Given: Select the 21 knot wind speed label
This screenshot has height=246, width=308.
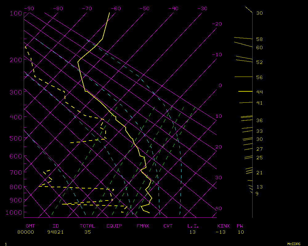Looking at the screenshot, I should (259, 173).
